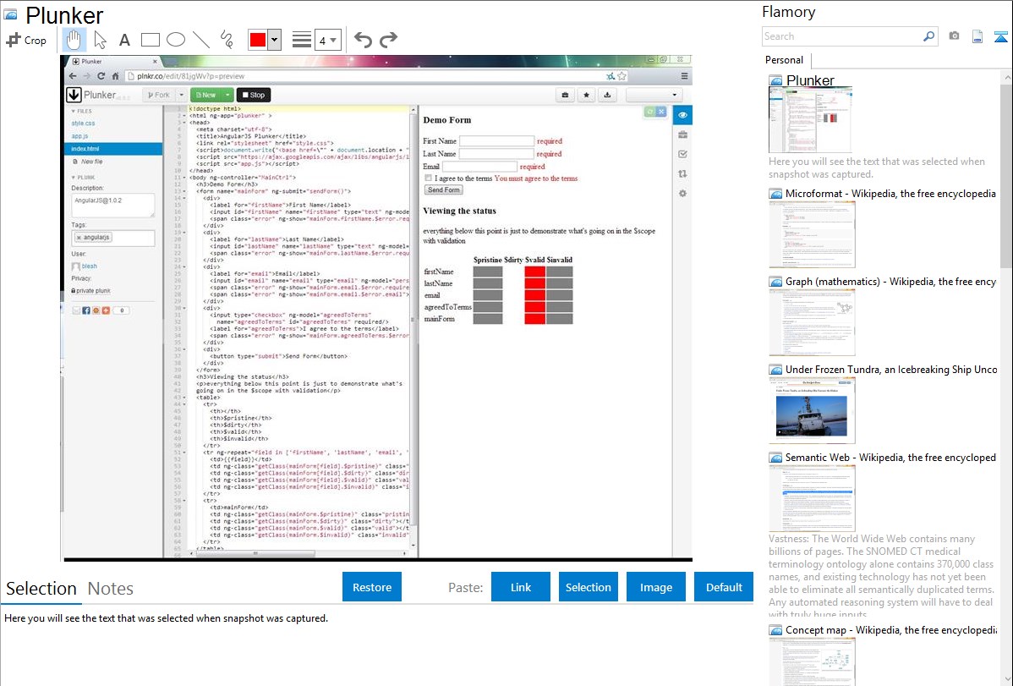This screenshot has width=1013, height=686.
Task: Select the arrow pointer tool
Action: 100,40
